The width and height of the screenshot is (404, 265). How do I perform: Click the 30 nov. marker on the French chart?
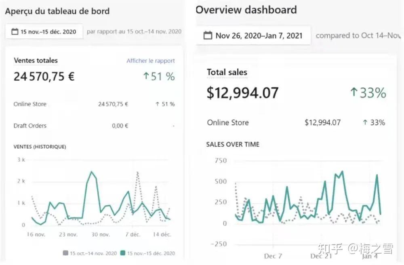(x=101, y=234)
